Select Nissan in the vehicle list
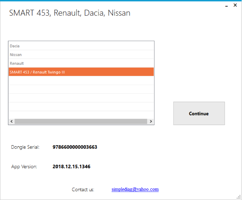 (x=81, y=55)
